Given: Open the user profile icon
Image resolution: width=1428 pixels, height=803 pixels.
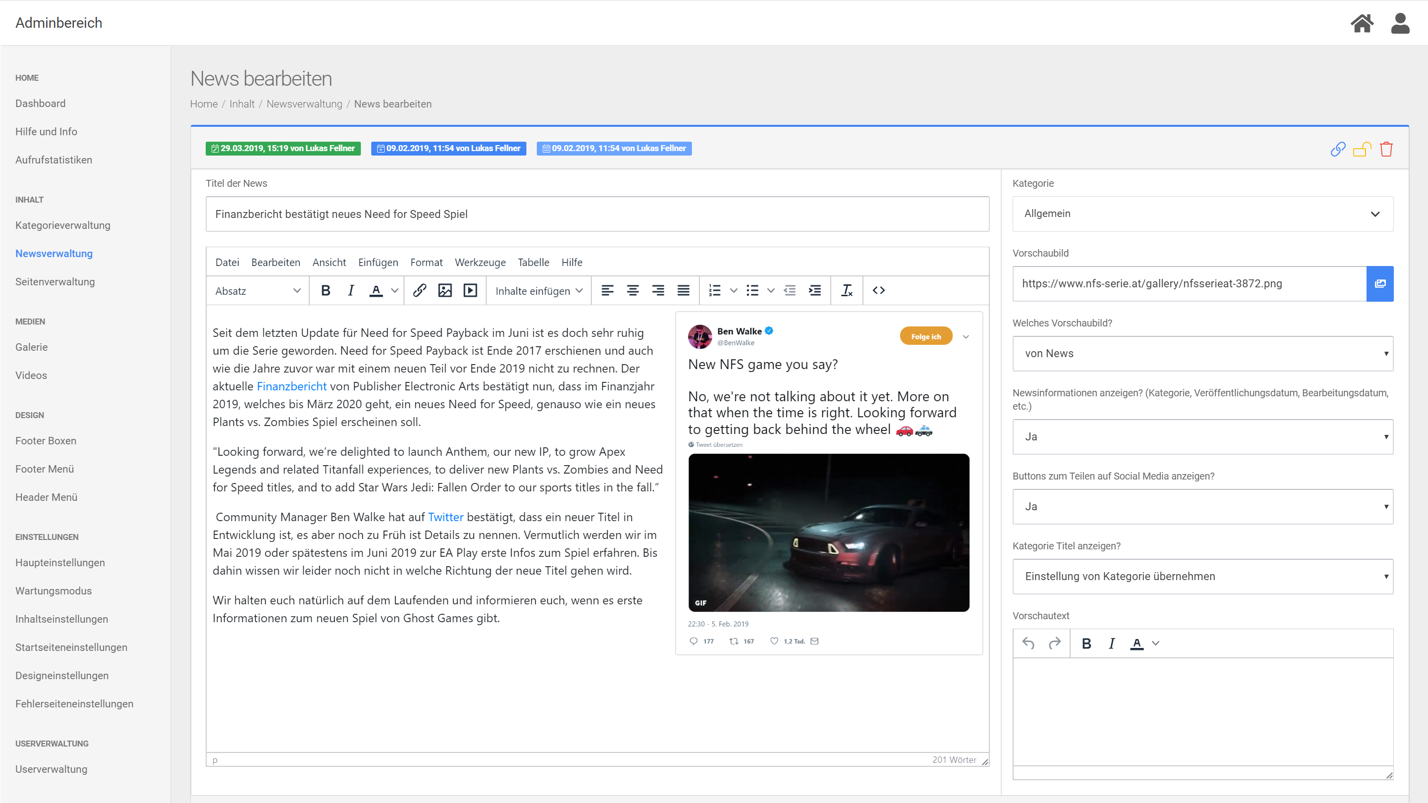Looking at the screenshot, I should pyautogui.click(x=1400, y=23).
